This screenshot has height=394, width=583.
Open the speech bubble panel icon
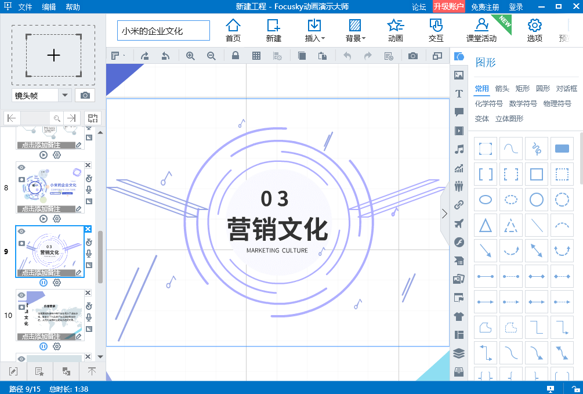point(459,112)
